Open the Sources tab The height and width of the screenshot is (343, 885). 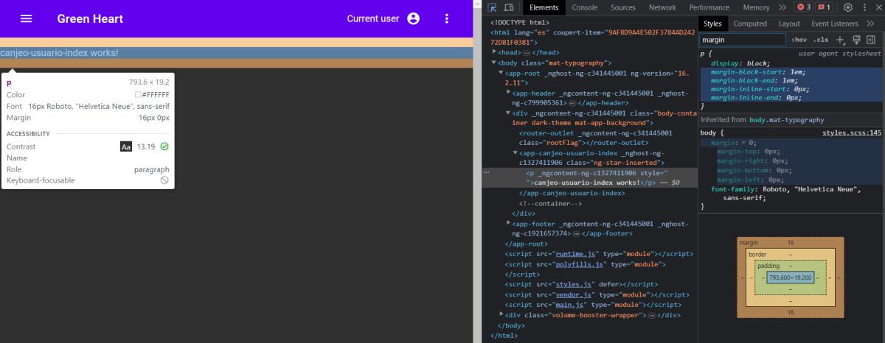(623, 7)
